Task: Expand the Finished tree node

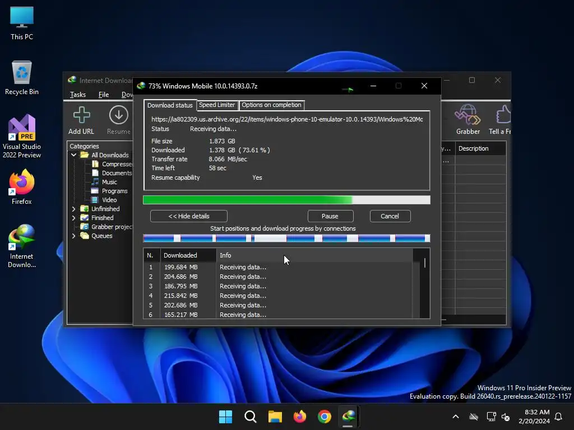Action: pyautogui.click(x=73, y=218)
